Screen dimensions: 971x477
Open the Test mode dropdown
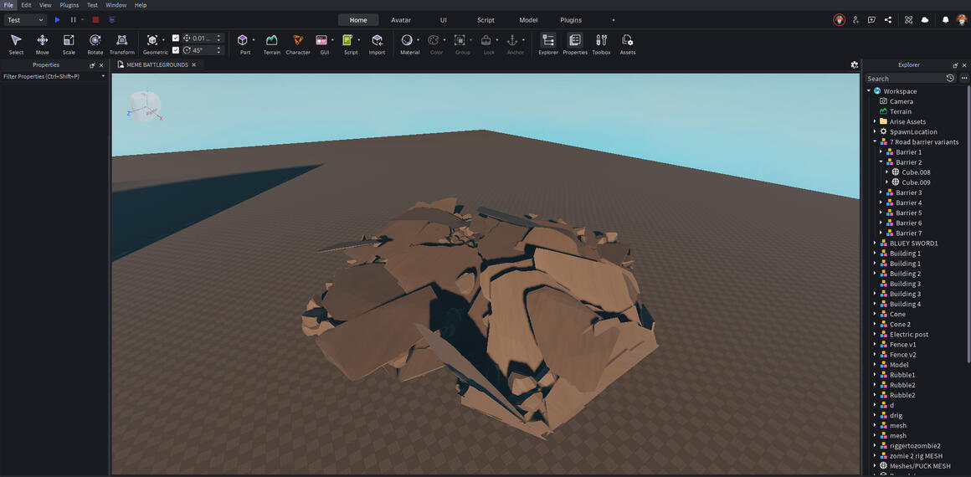click(x=25, y=20)
